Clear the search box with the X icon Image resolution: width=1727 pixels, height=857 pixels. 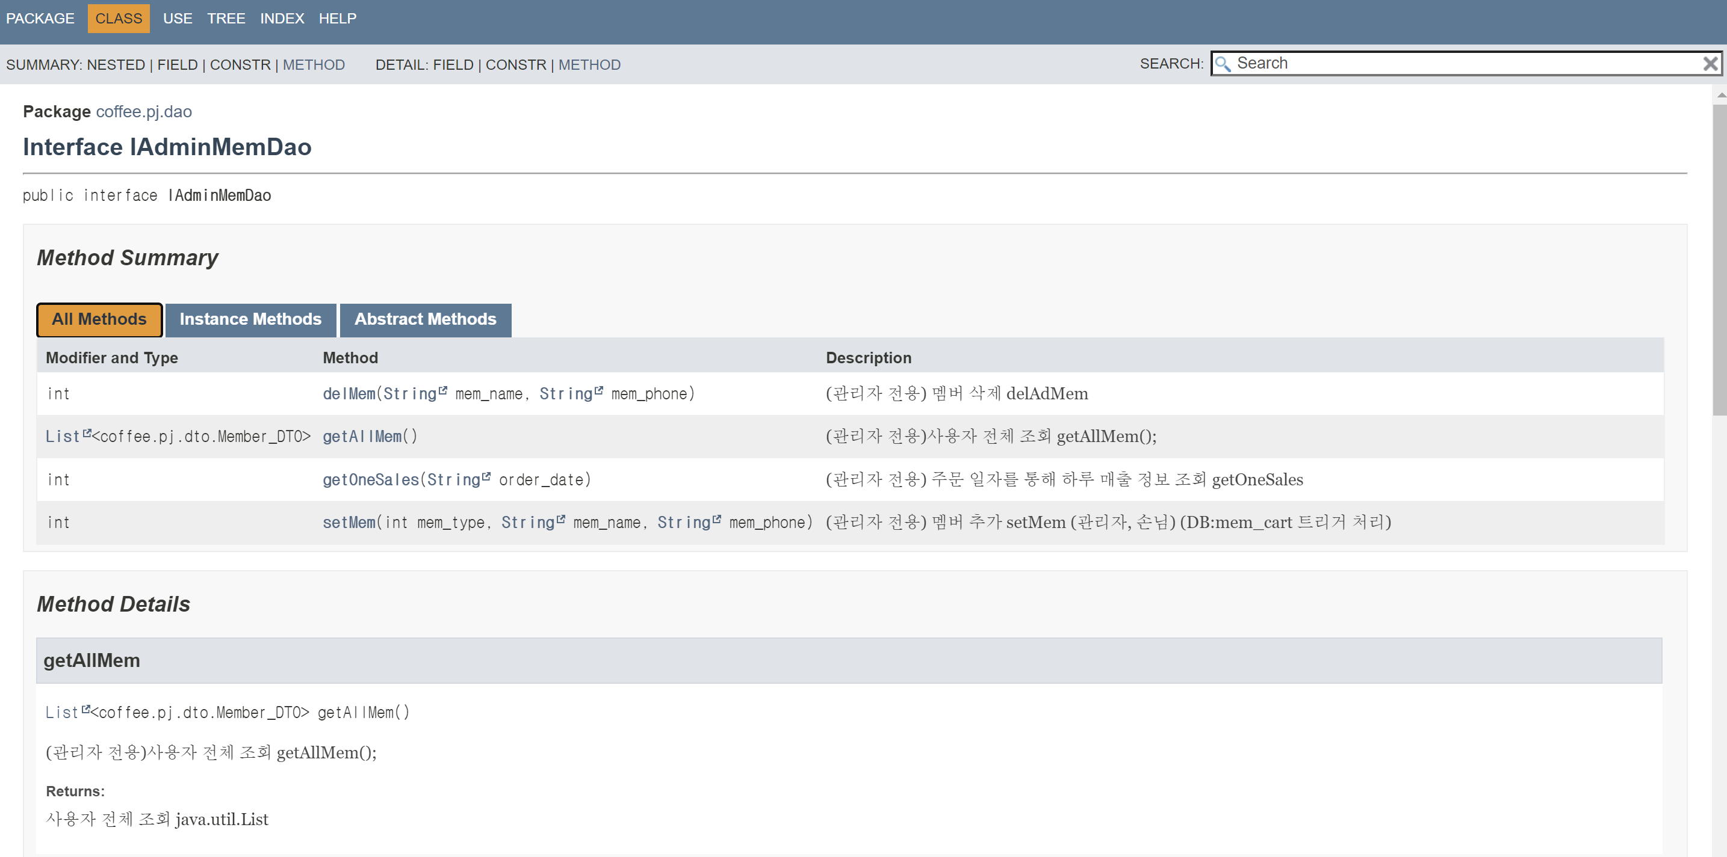1710,64
